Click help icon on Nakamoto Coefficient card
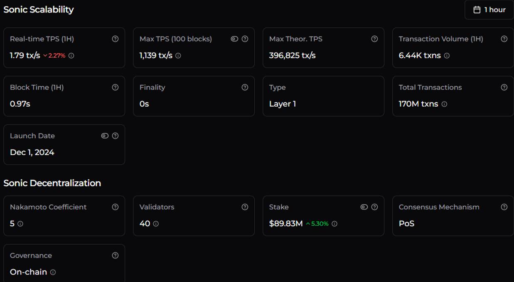 point(115,207)
